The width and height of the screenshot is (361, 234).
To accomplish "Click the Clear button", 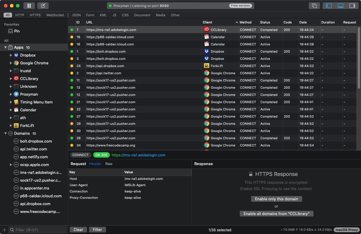I will (x=78, y=229).
